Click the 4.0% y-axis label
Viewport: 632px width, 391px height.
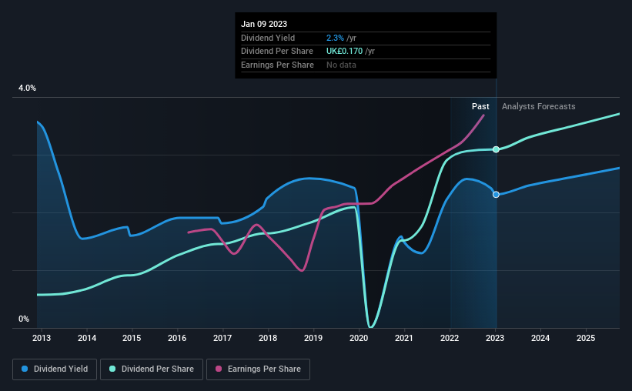coord(27,88)
